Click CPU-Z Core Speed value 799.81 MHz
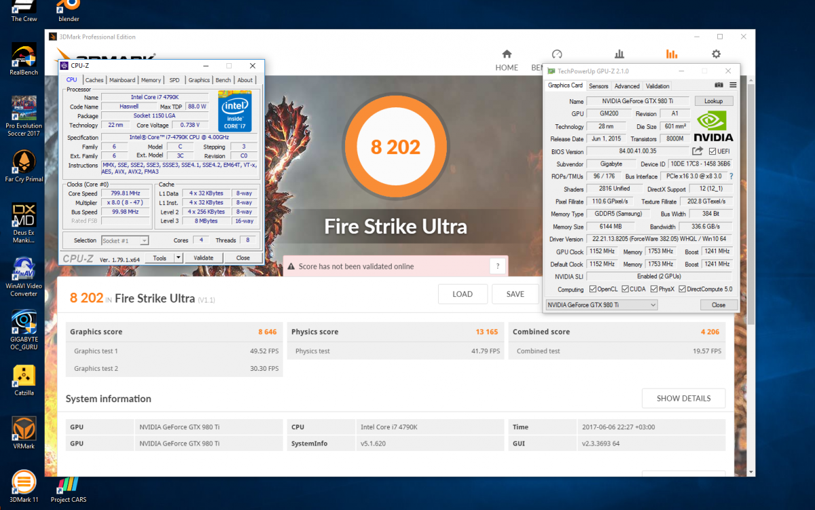The height and width of the screenshot is (510, 815). pos(126,193)
